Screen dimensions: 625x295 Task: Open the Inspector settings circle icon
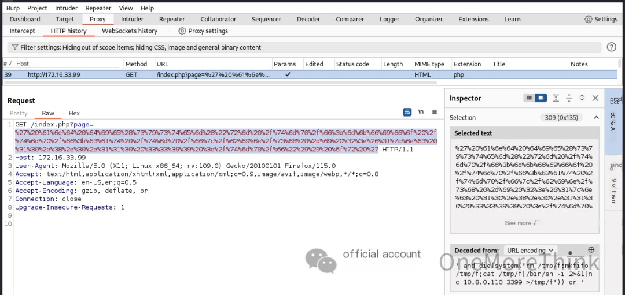(x=582, y=98)
